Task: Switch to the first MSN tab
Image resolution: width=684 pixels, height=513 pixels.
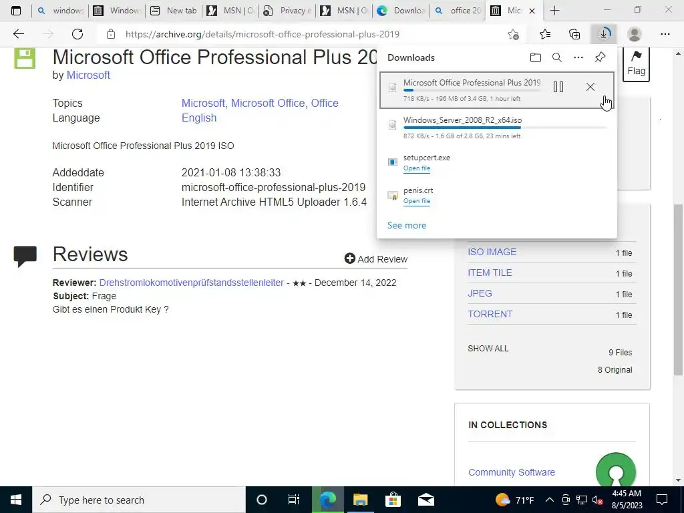Action: [230, 11]
